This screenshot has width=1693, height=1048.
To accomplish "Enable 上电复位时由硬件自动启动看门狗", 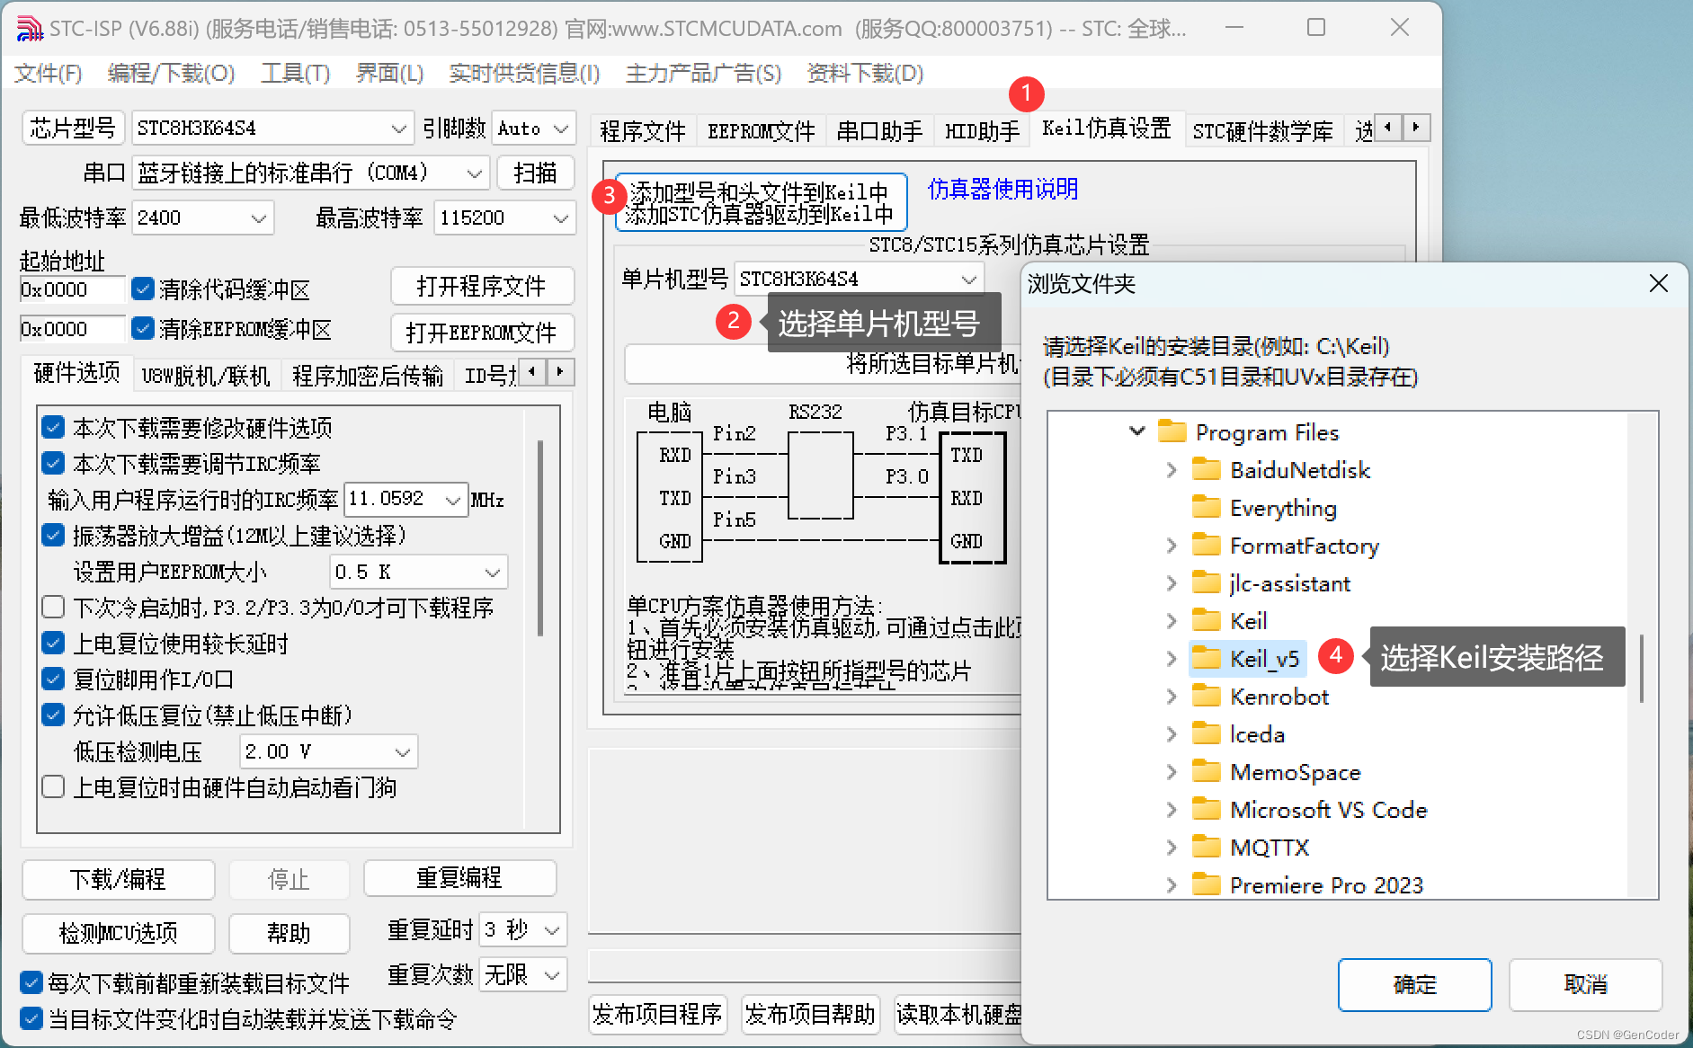I will (53, 786).
